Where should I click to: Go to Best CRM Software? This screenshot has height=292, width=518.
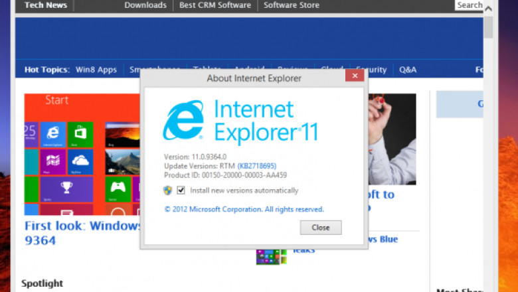point(215,5)
